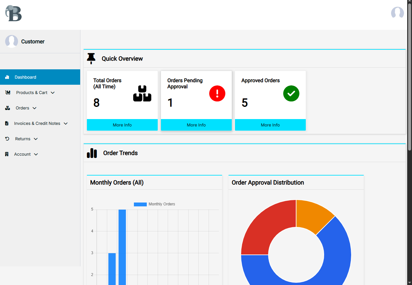
Task: Click the total orders count 8
Action: tap(96, 103)
